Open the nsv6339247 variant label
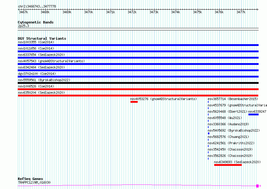The height and width of the screenshot is (189, 267). 257,111
